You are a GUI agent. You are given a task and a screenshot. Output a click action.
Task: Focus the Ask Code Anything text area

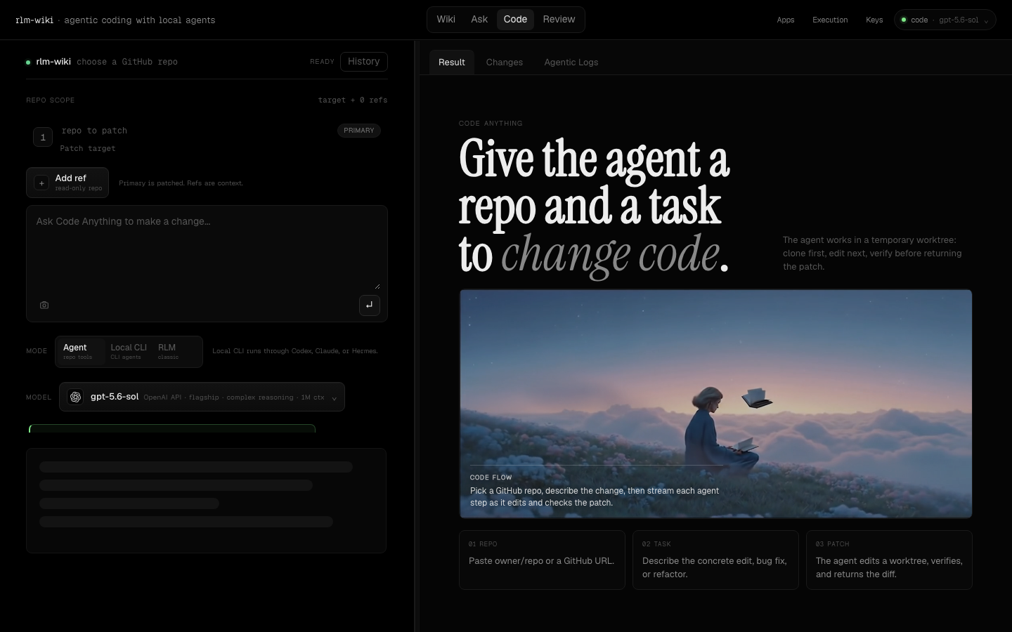(x=207, y=249)
